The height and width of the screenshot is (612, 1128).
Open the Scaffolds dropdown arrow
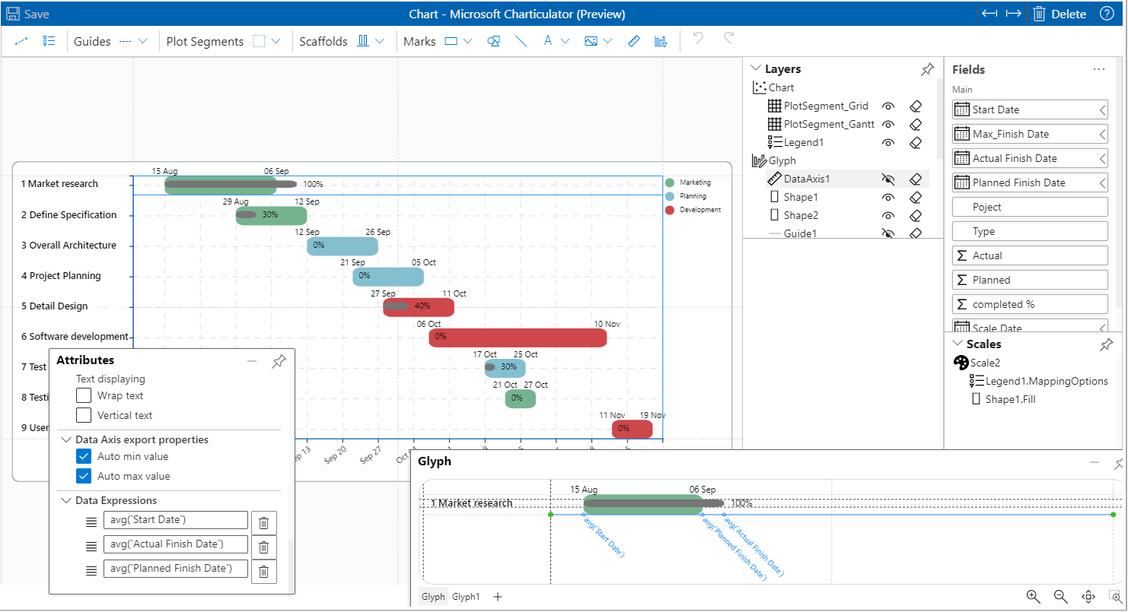click(380, 42)
